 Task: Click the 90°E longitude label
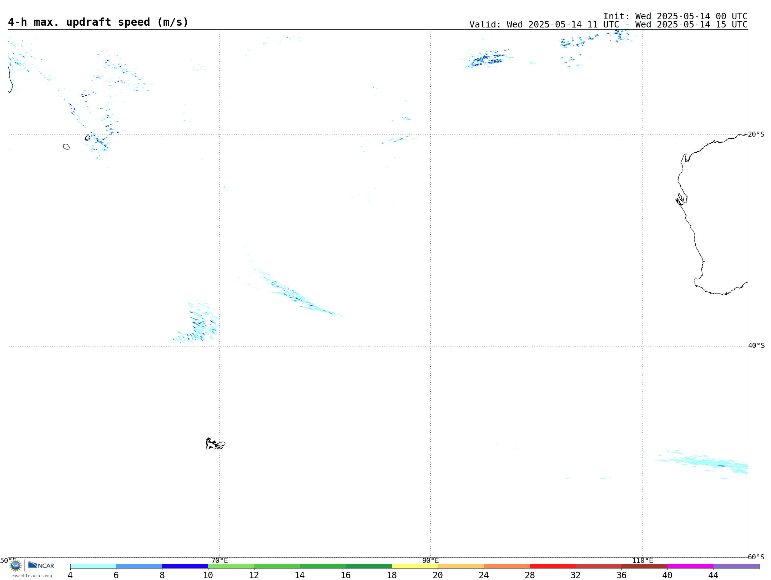[x=430, y=560]
